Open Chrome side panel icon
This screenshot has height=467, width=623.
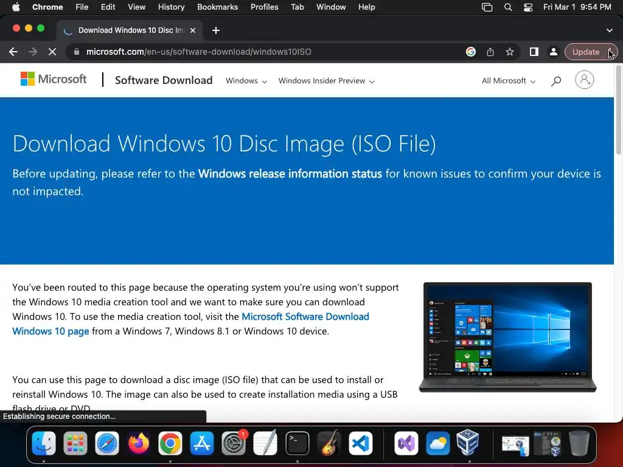(534, 52)
